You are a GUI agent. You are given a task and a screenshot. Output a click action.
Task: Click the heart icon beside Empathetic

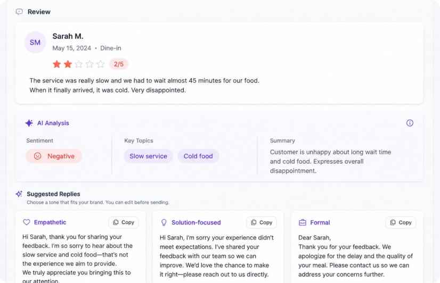[27, 222]
